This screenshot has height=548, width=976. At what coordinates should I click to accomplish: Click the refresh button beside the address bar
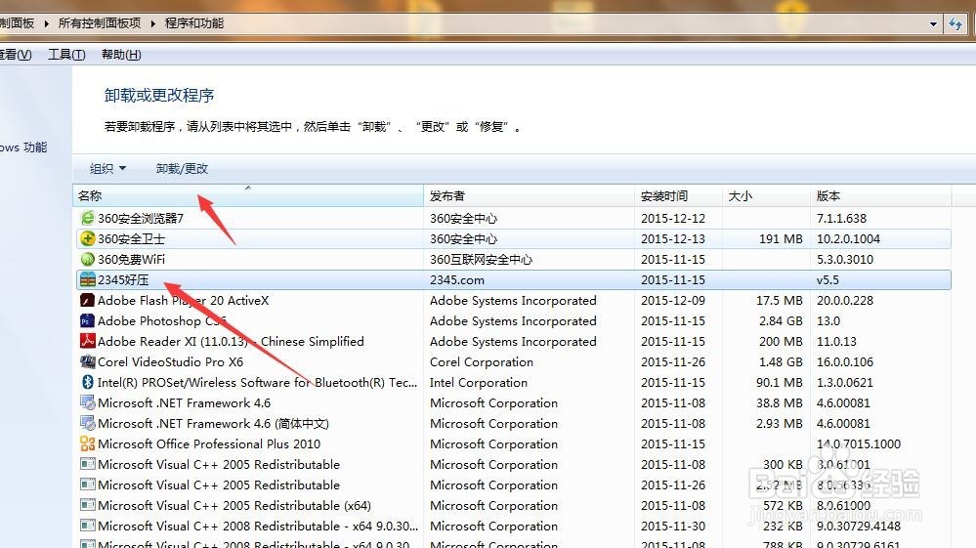pos(955,24)
